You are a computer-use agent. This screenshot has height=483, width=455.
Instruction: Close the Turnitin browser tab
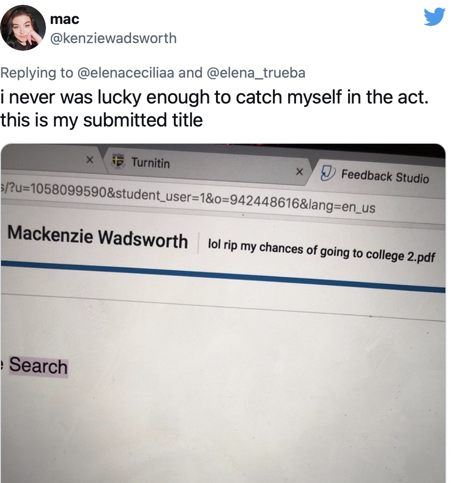299,172
